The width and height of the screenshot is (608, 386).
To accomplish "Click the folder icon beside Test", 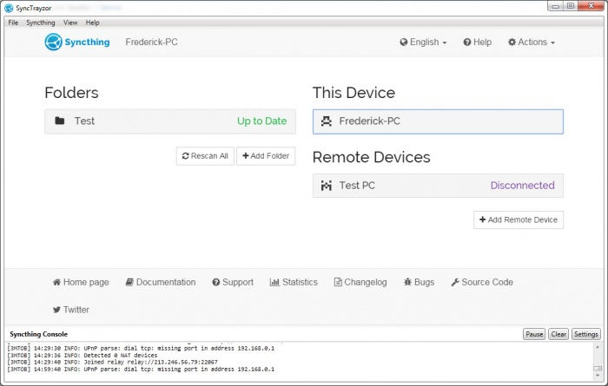I will point(60,121).
